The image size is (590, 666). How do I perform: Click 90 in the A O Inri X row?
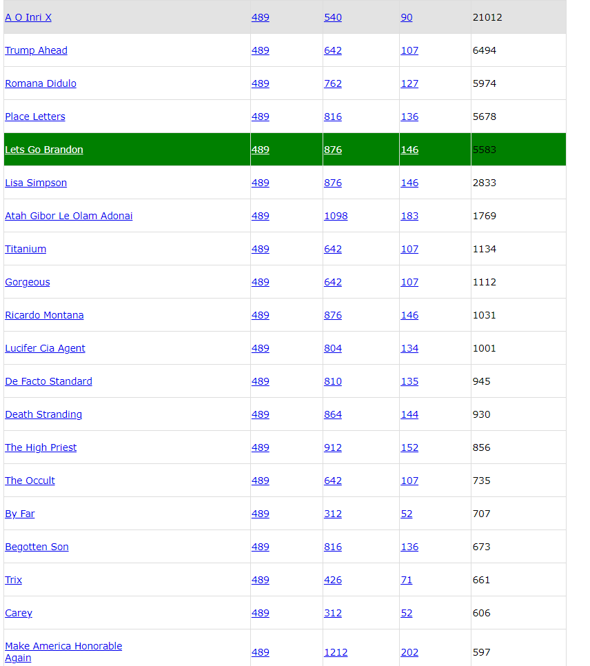(x=407, y=17)
